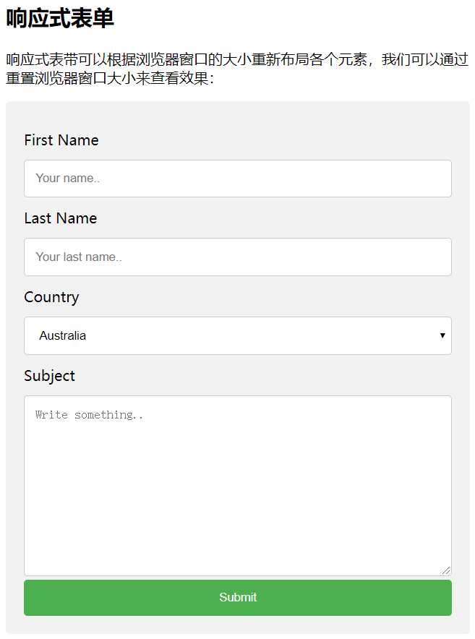The width and height of the screenshot is (475, 639).
Task: Select the Australia text in Country box
Action: click(x=62, y=335)
